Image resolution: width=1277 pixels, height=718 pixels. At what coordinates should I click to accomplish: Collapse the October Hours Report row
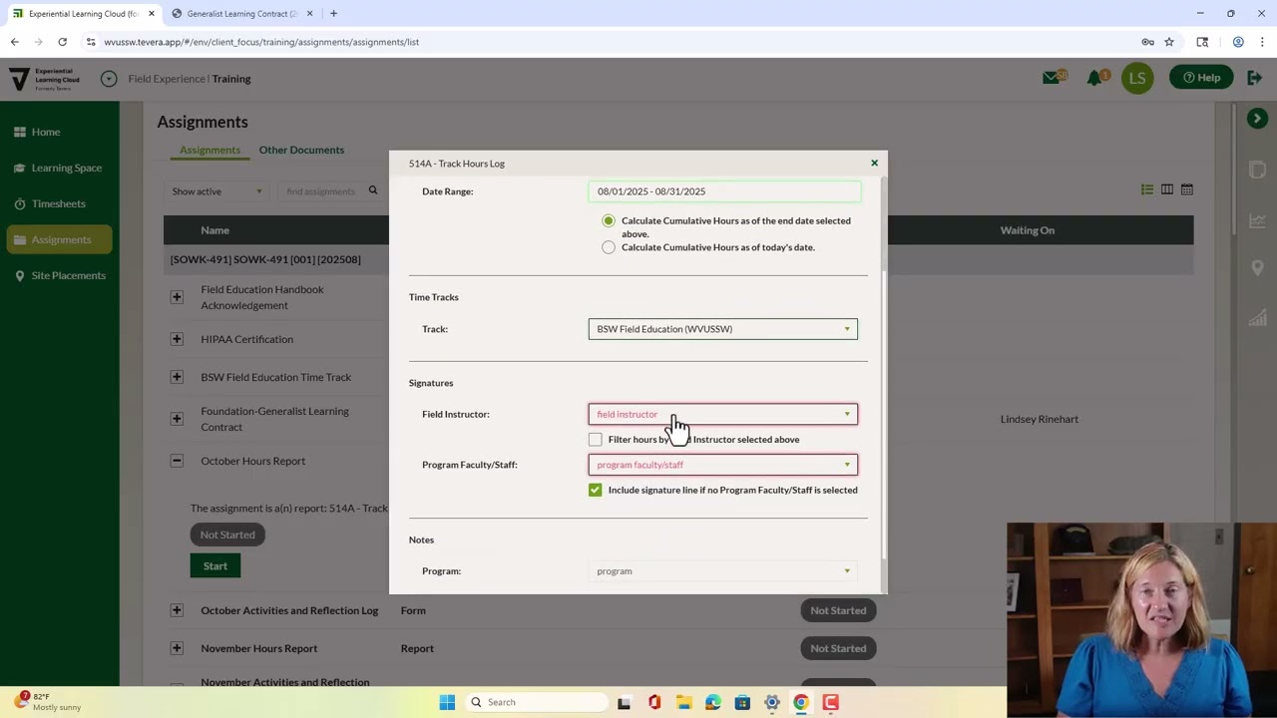click(177, 461)
